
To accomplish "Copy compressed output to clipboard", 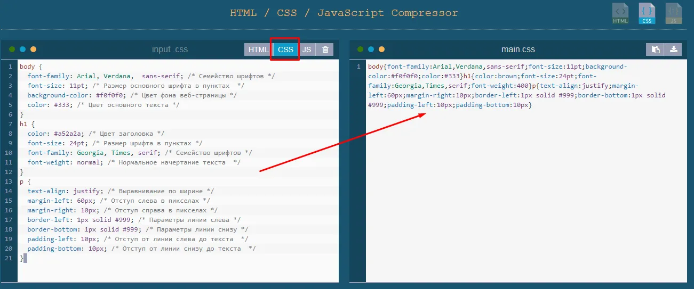I will tap(656, 49).
